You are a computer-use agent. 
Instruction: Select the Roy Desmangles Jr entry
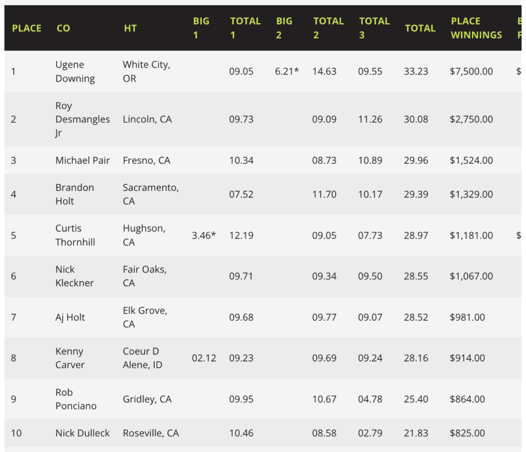tap(82, 119)
